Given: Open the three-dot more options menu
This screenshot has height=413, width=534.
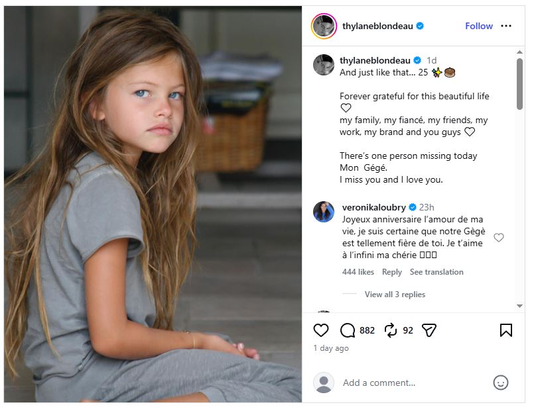Looking at the screenshot, I should [x=506, y=26].
